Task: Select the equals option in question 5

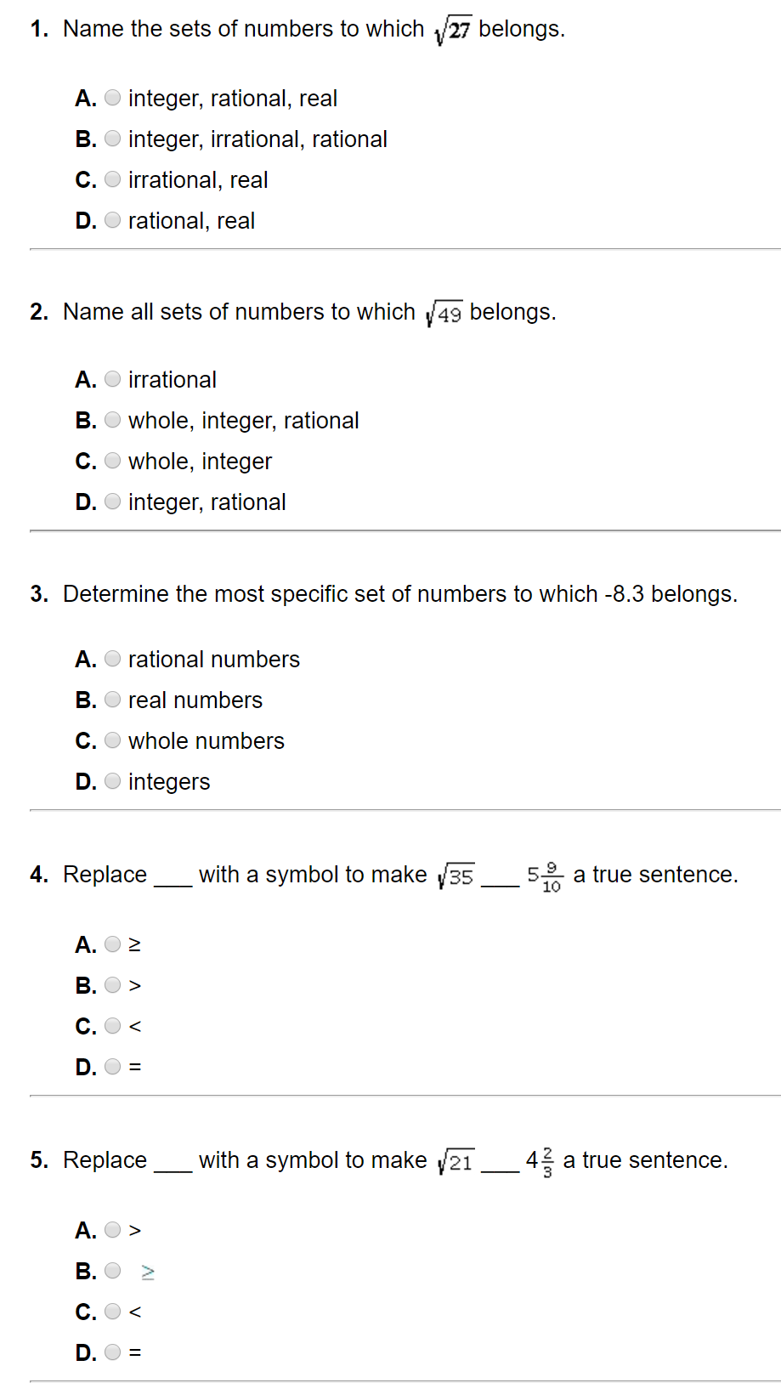Action: point(113,1352)
